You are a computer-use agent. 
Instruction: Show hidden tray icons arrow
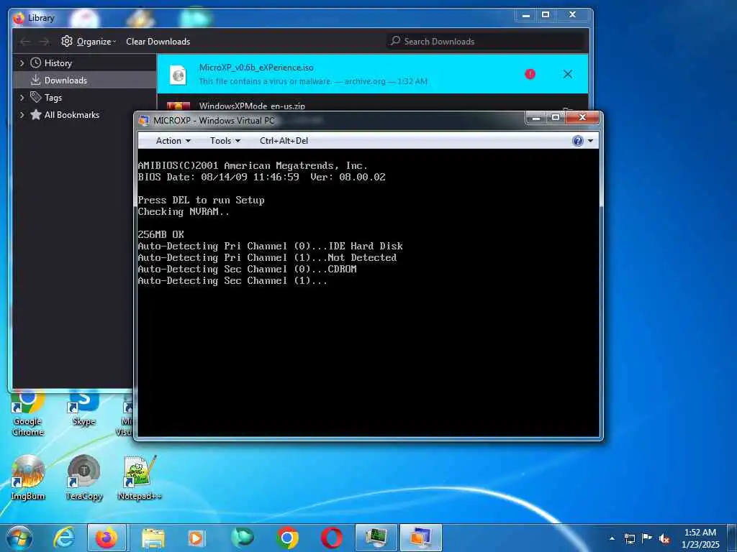pos(612,538)
